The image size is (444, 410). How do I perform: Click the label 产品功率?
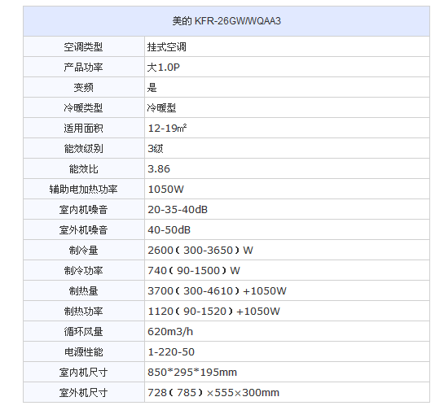tap(83, 68)
